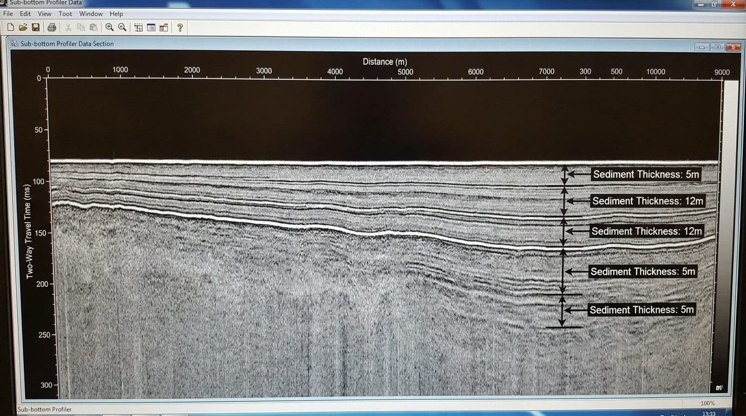The height and width of the screenshot is (416, 746).
Task: Click the red-topped window layout icon
Action: [164, 27]
